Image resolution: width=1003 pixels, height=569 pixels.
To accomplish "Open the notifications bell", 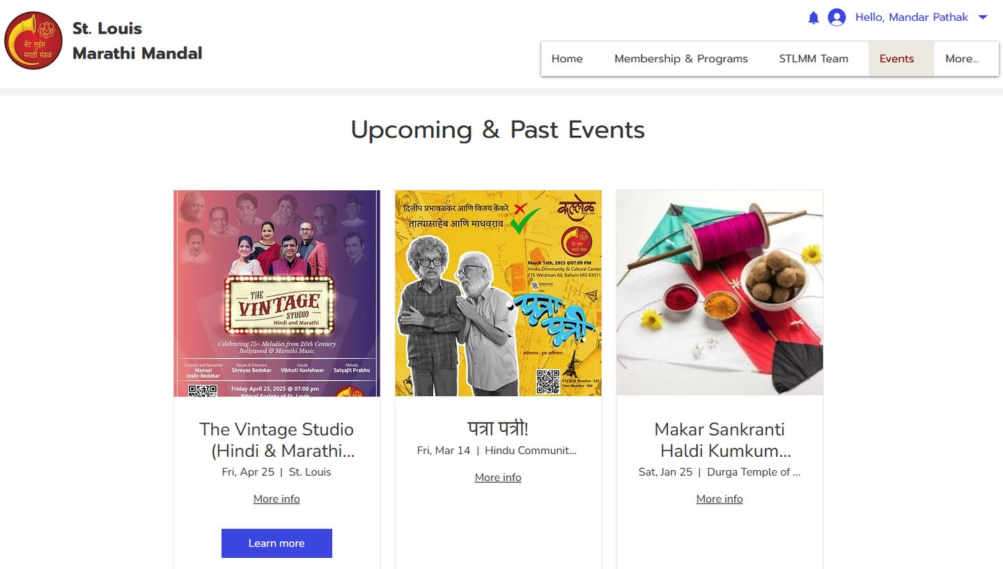I will (813, 17).
